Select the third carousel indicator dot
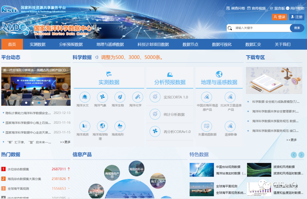This screenshot has width=307, height=199. [39, 103]
